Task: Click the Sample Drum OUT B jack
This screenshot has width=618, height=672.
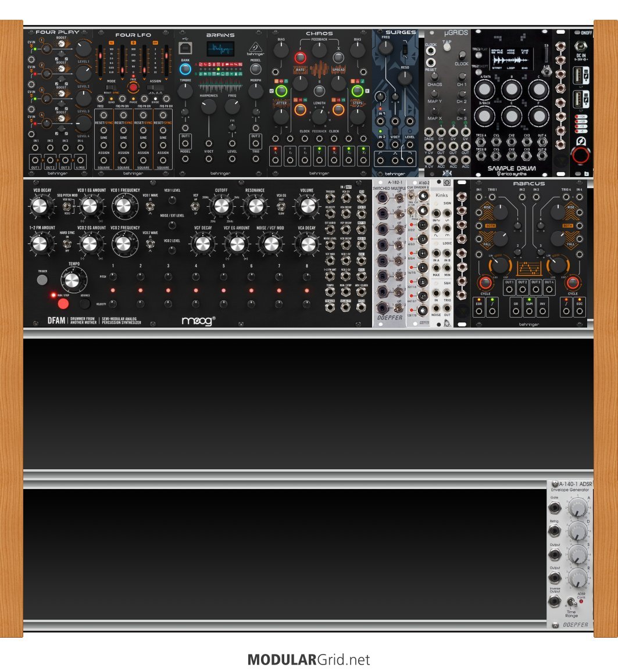Action: [x=542, y=156]
